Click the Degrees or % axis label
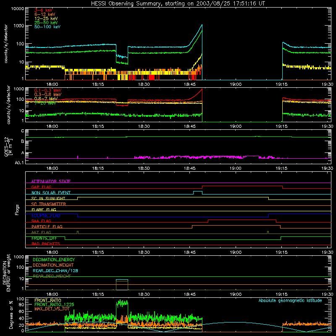 (11, 315)
